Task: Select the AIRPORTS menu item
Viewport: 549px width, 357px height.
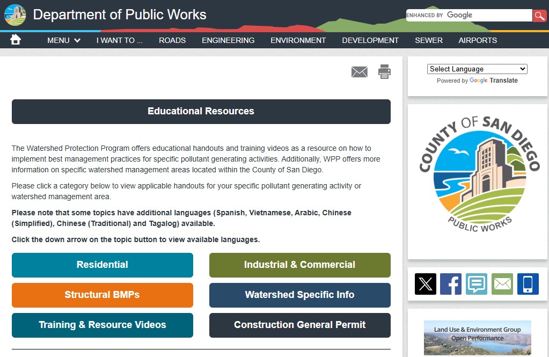Action: pos(478,40)
